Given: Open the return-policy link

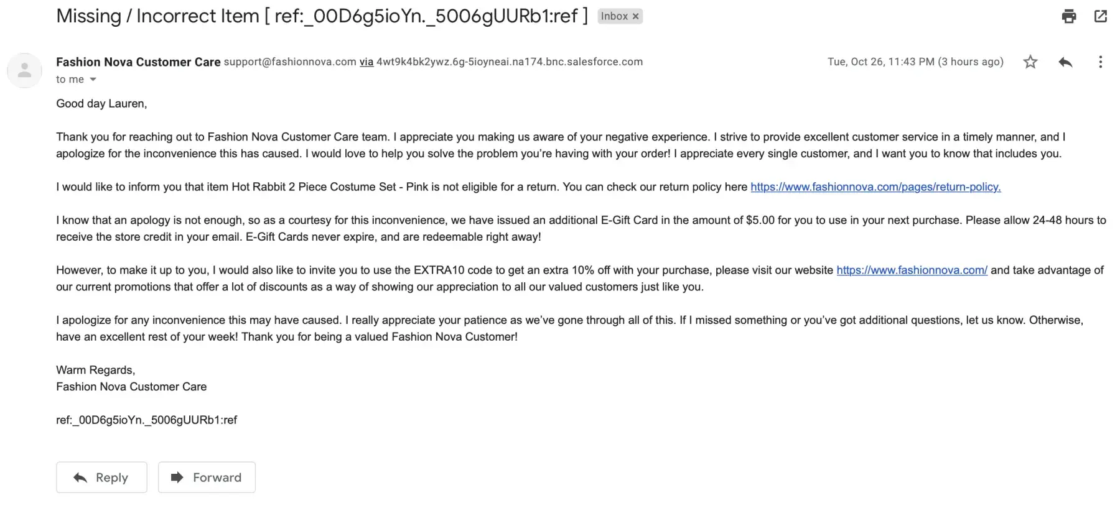Looking at the screenshot, I should click(x=875, y=187).
